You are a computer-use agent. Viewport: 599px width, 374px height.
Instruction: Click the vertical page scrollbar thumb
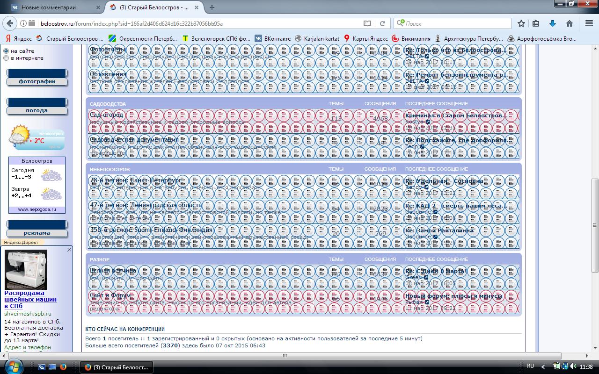(x=595, y=224)
